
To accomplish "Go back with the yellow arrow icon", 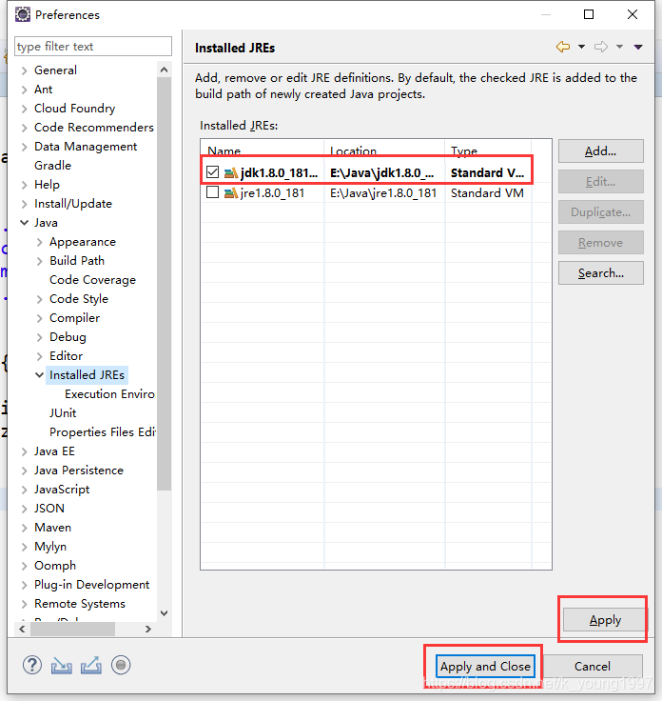I will point(563,47).
